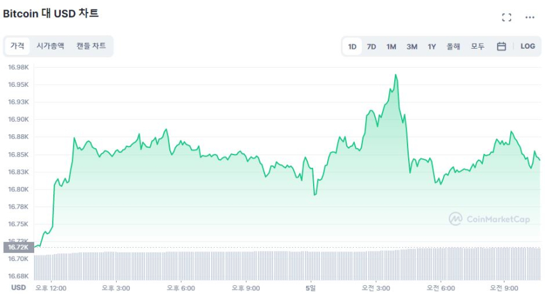Select the 1D time range
The image size is (545, 294).
pyautogui.click(x=352, y=46)
